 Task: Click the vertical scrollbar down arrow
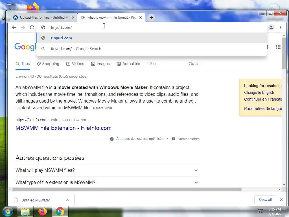(284, 184)
